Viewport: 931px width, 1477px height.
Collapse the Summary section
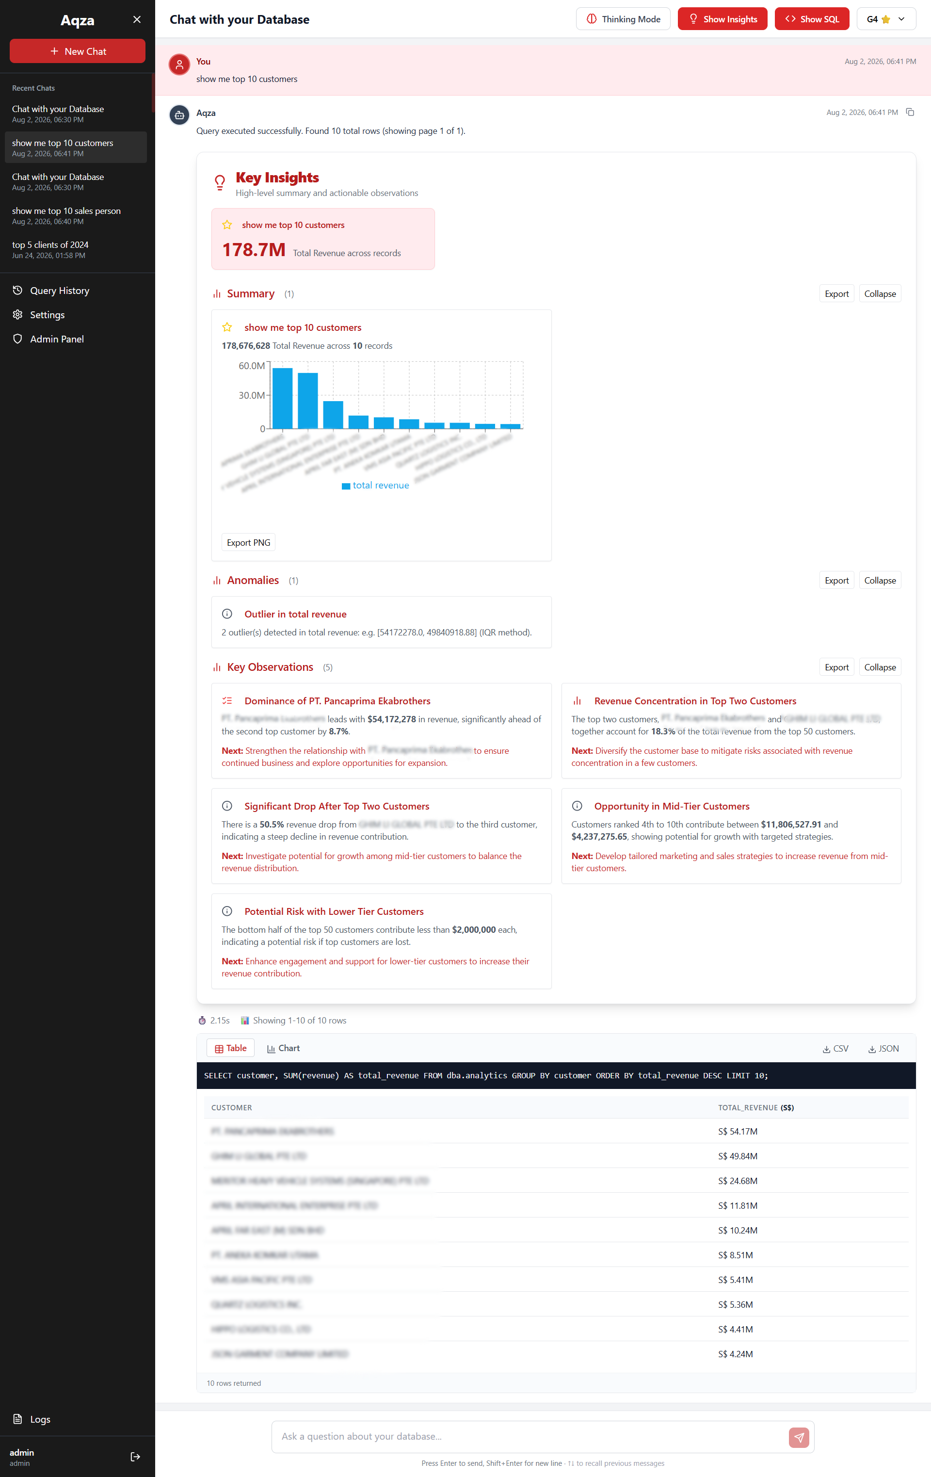tap(880, 294)
